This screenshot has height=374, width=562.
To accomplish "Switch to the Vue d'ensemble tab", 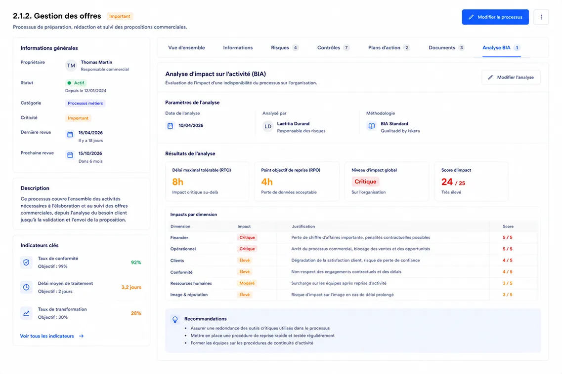I will tap(186, 47).
